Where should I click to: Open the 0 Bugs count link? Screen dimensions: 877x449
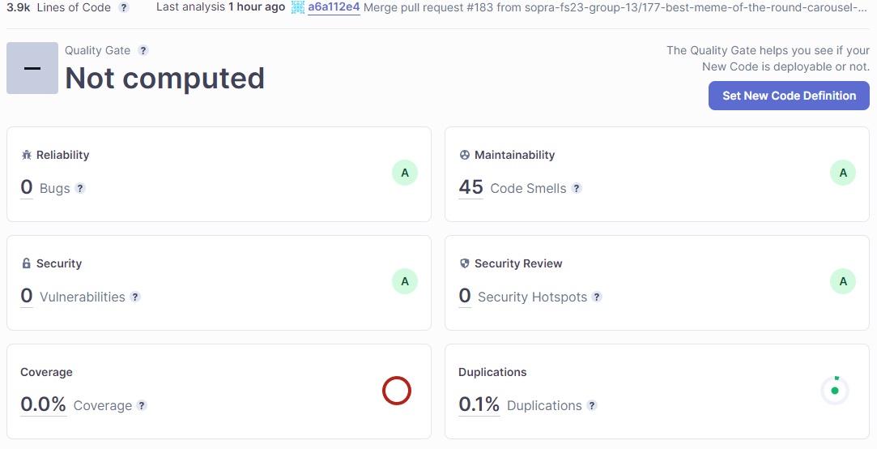point(27,187)
